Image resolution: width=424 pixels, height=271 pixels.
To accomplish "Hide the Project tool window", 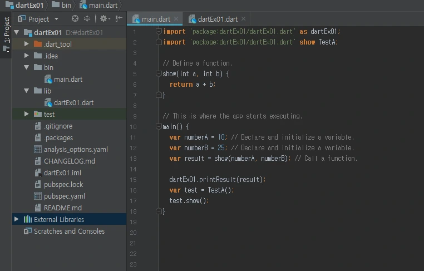I will (x=119, y=19).
